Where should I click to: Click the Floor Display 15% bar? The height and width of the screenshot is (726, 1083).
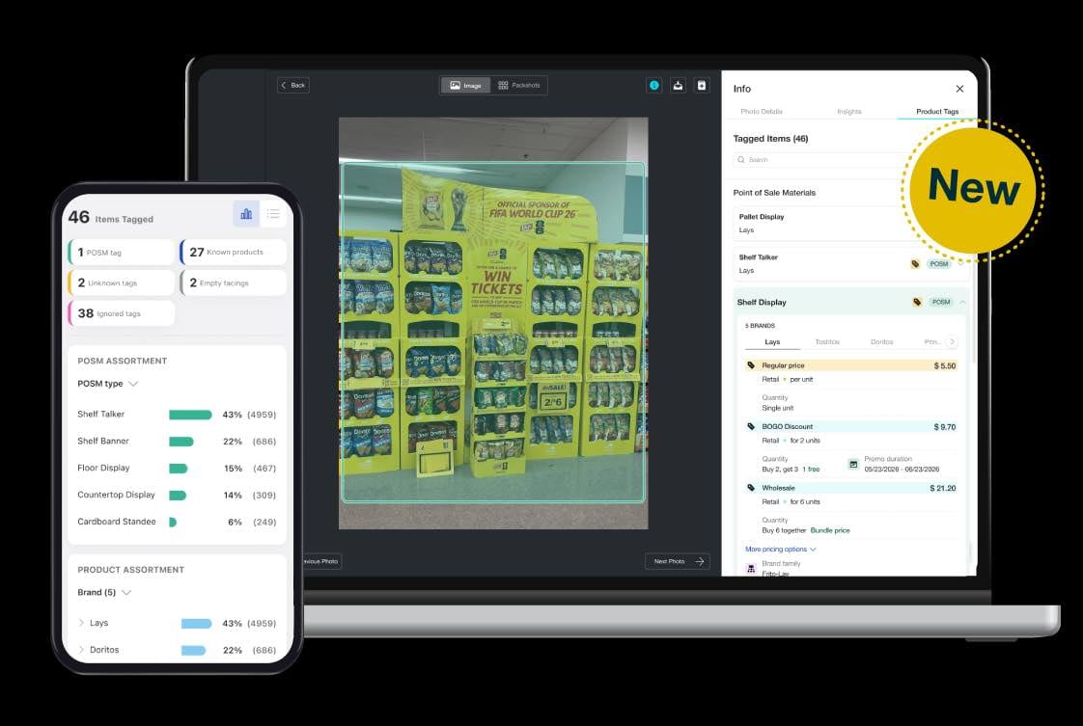tap(179, 469)
